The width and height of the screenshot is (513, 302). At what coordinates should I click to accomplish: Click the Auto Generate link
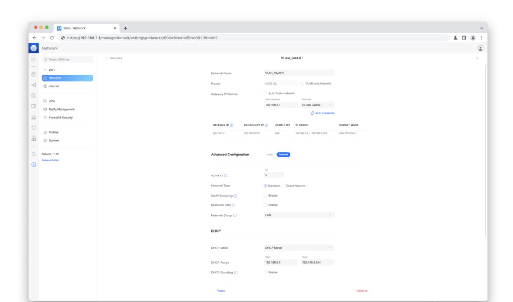322,113
